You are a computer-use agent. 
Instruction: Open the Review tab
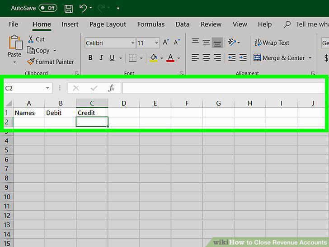tap(211, 24)
